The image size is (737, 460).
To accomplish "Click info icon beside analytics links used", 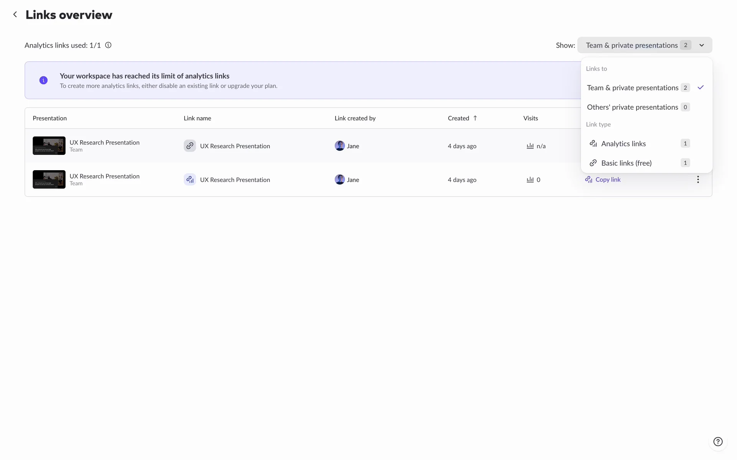I will click(x=108, y=45).
